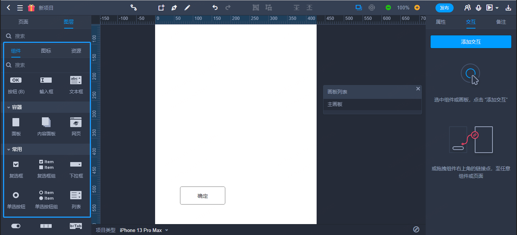The height and width of the screenshot is (235, 517).
Task: Click the microphone icon
Action: (x=479, y=8)
